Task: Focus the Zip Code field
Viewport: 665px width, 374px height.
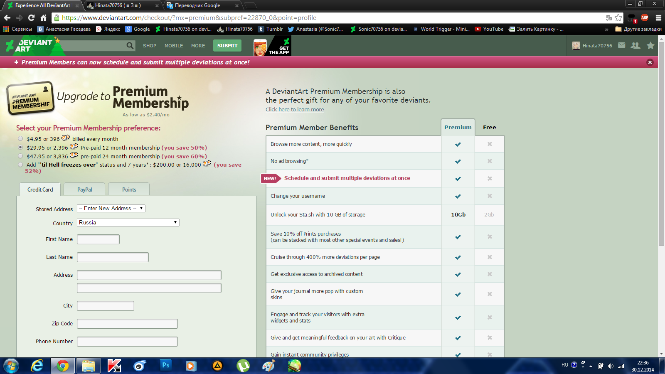Action: click(127, 324)
